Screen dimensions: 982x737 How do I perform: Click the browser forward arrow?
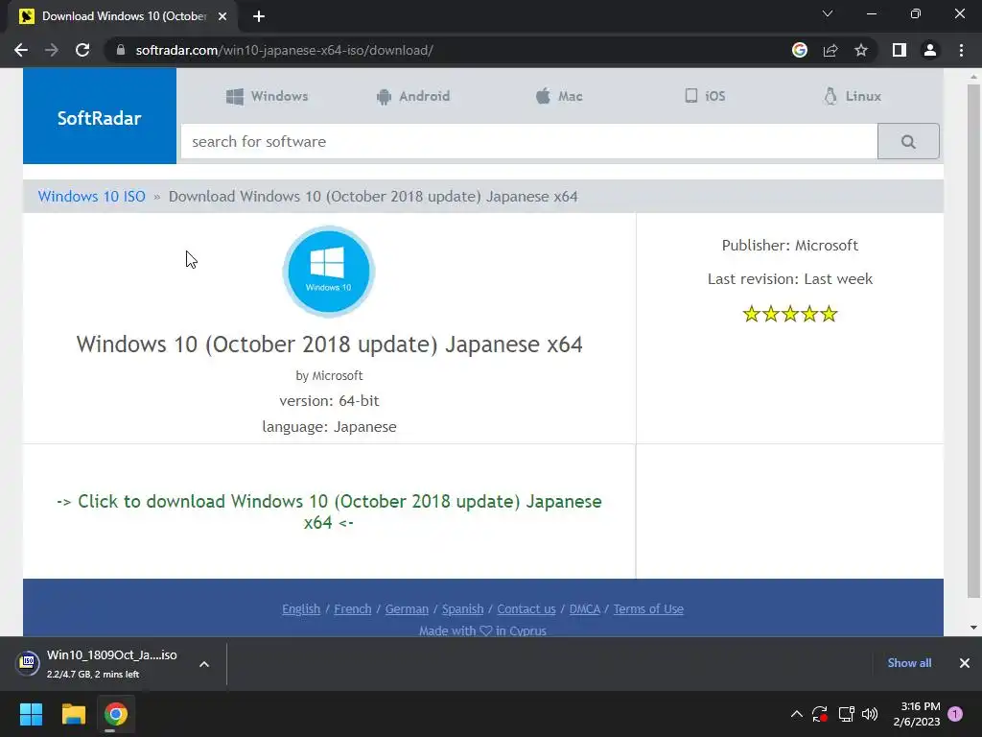(x=52, y=50)
